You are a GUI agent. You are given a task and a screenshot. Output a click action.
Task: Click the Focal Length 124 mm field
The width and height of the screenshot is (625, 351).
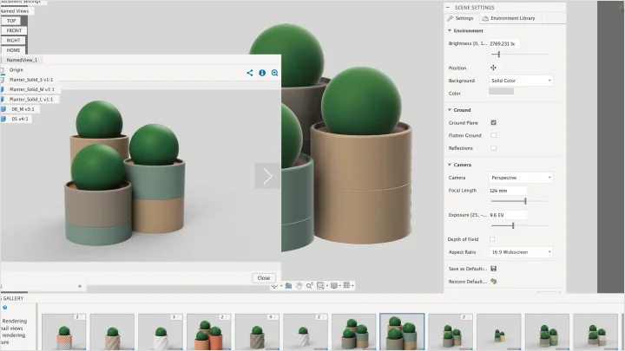(x=508, y=191)
